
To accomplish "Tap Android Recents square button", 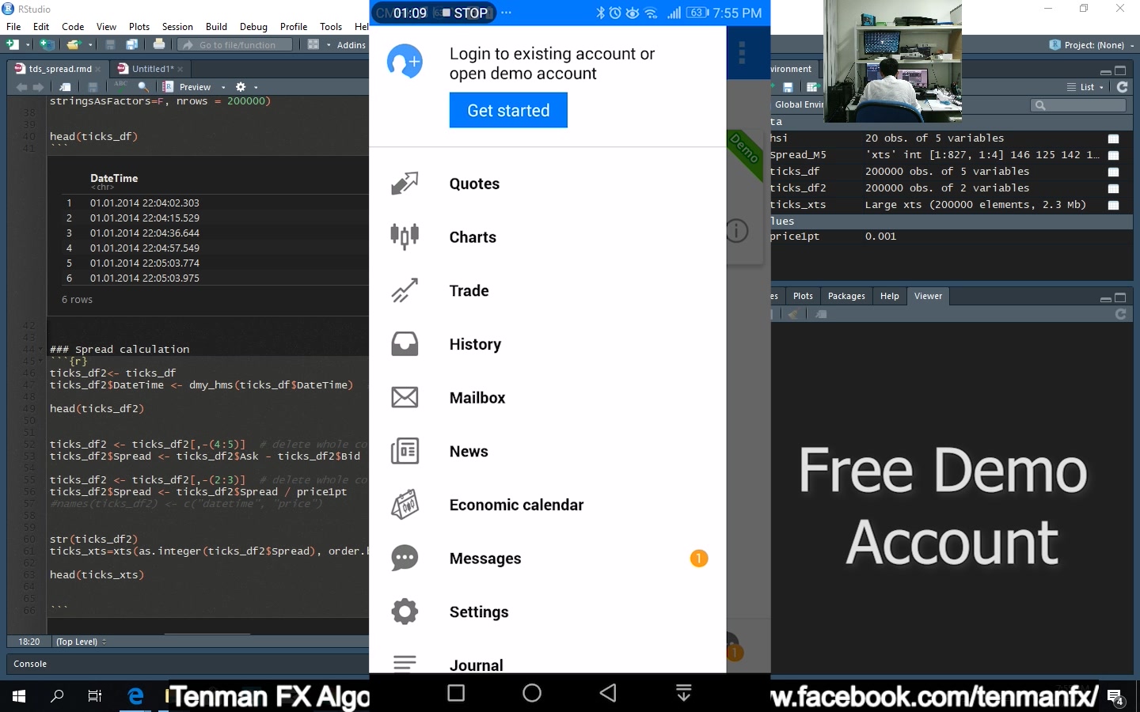I will tap(456, 693).
